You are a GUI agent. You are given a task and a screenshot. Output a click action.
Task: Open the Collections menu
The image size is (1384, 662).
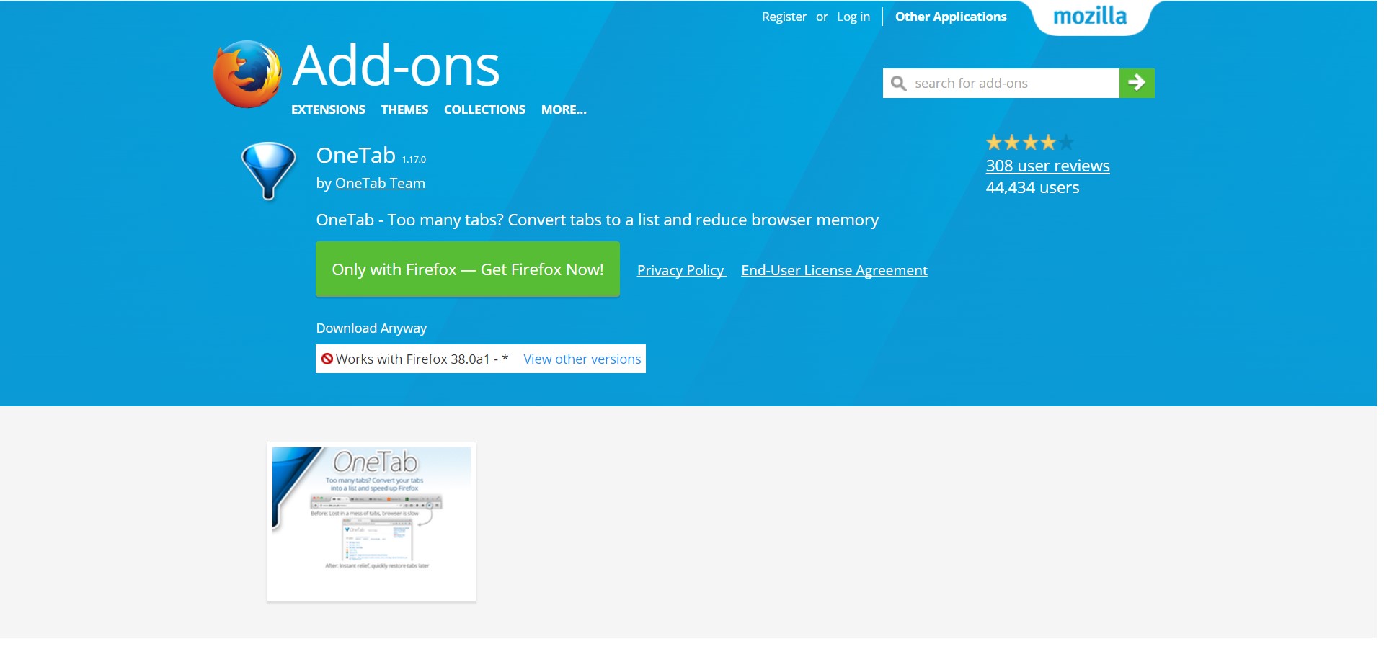tap(484, 109)
